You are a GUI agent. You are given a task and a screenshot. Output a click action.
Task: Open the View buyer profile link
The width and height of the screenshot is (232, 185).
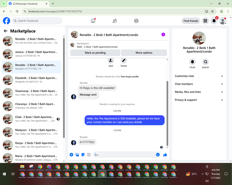click(x=129, y=77)
